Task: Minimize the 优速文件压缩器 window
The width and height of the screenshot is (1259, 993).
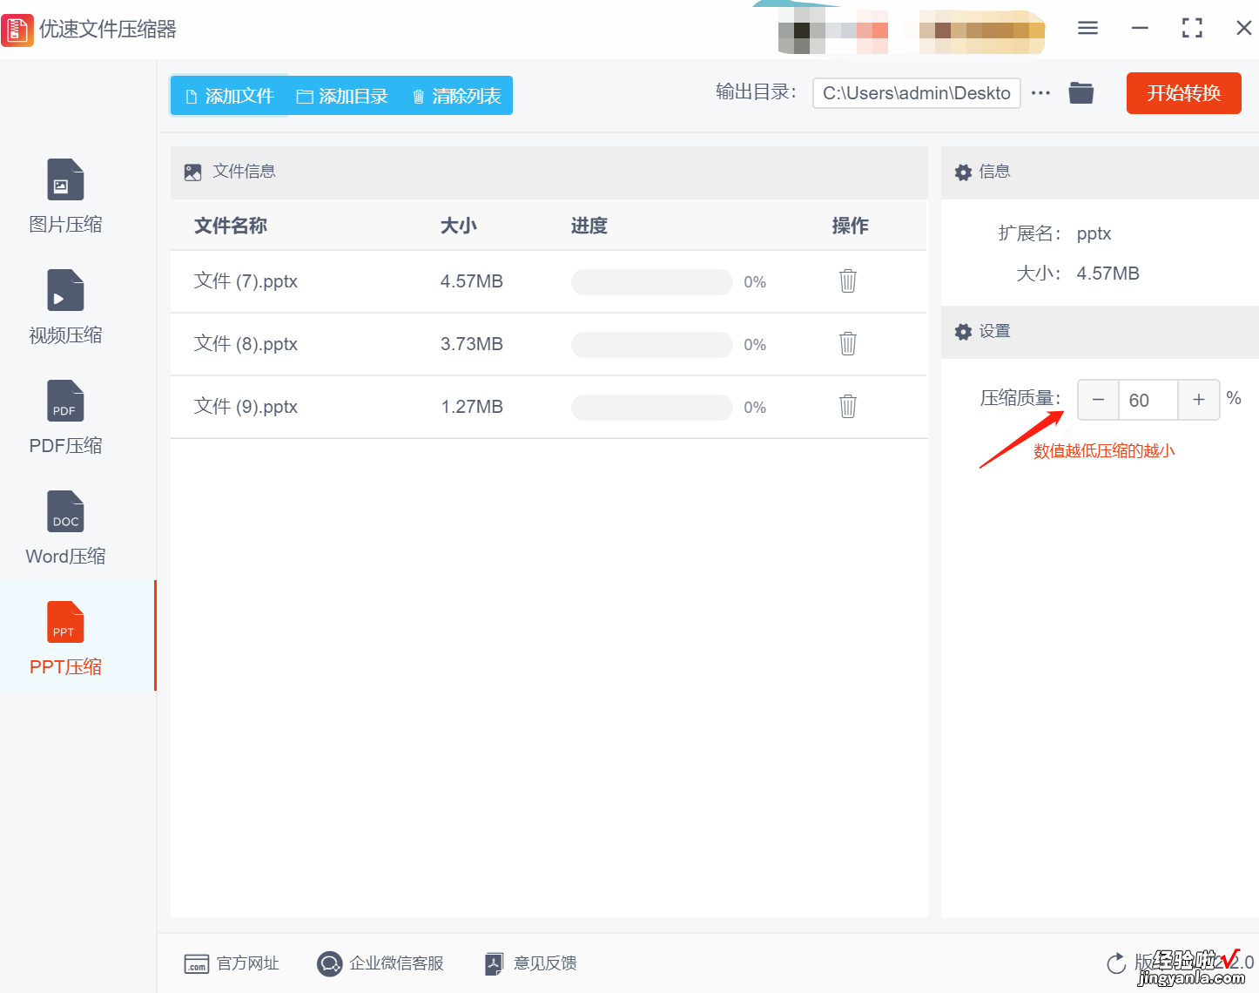Action: click(x=1140, y=29)
